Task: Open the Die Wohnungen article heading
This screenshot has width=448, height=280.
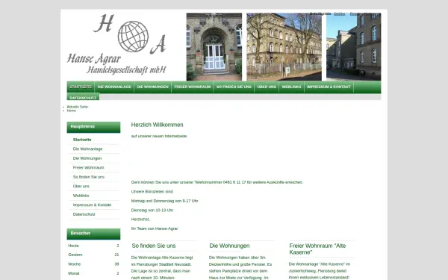Action: click(229, 246)
